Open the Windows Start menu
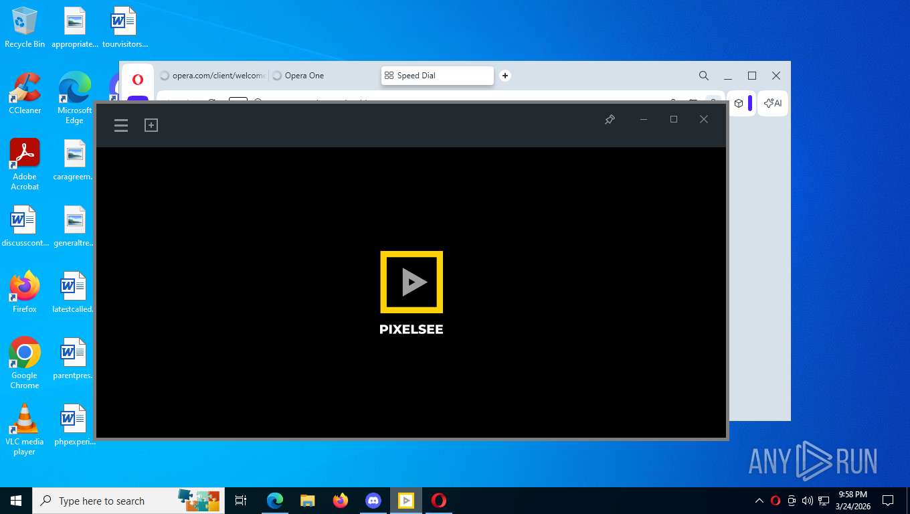 [16, 501]
